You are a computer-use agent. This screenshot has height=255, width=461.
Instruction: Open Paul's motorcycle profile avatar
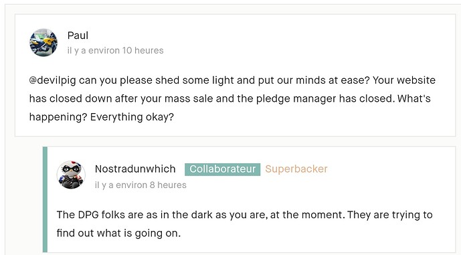coord(43,43)
